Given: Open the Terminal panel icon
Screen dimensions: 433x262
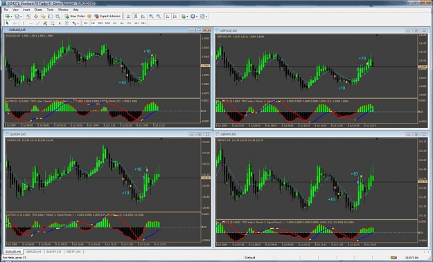Looking at the screenshot, I should point(51,17).
